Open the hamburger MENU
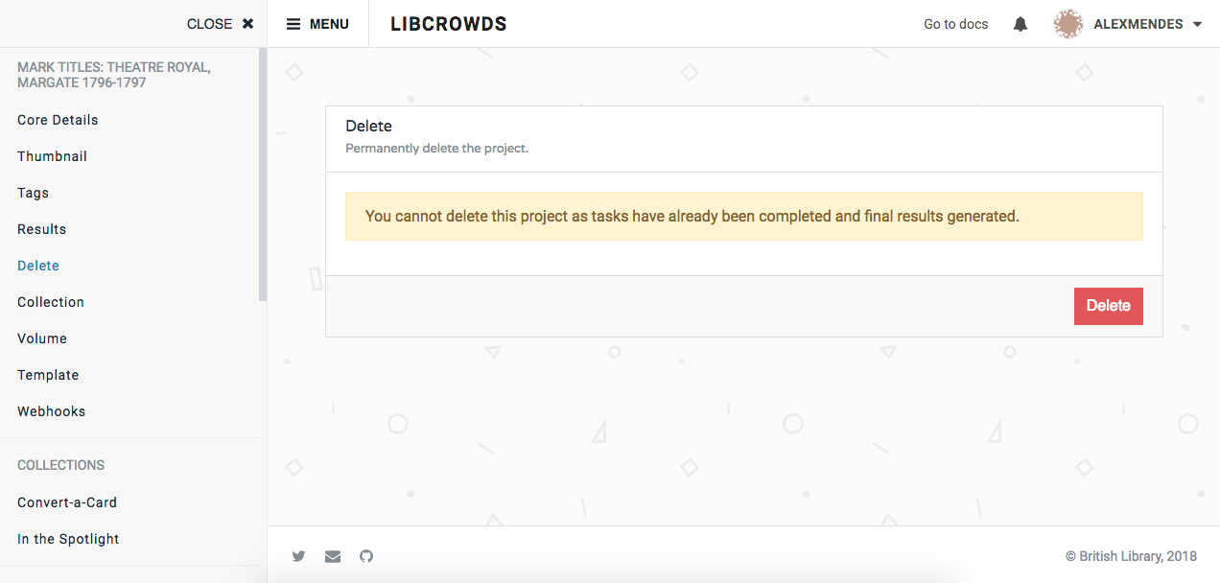 click(x=317, y=23)
